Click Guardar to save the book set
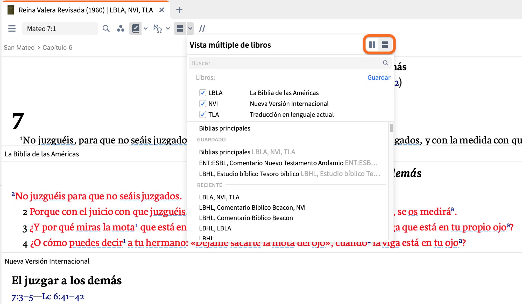This screenshot has width=522, height=304. point(379,77)
